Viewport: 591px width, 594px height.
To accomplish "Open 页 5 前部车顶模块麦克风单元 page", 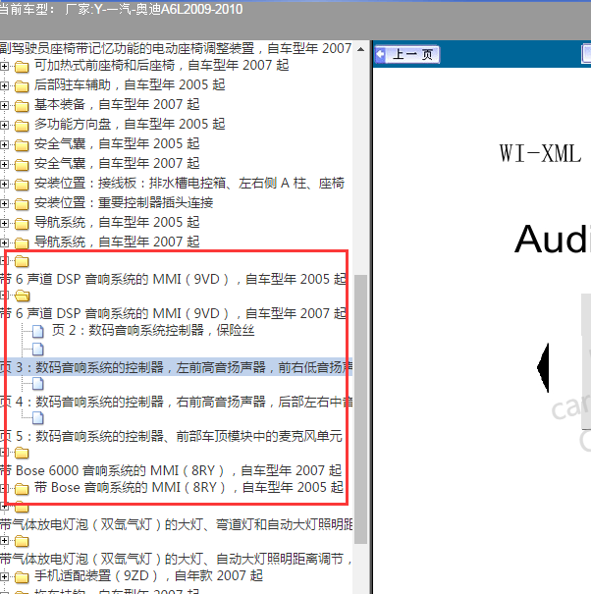I will coord(171,436).
